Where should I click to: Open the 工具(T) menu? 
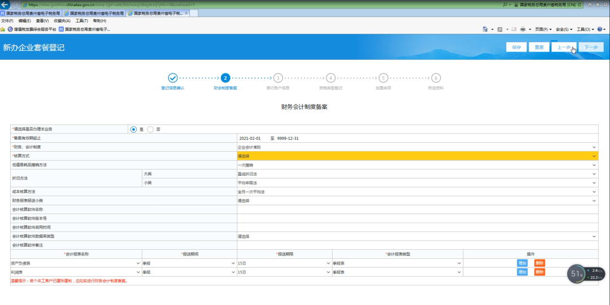(82, 21)
